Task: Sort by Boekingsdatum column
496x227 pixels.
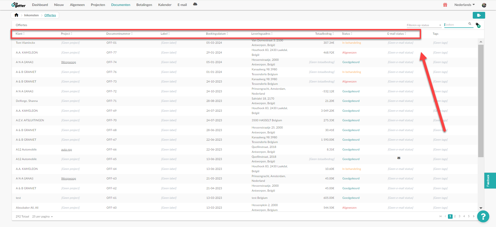Action: (x=217, y=34)
